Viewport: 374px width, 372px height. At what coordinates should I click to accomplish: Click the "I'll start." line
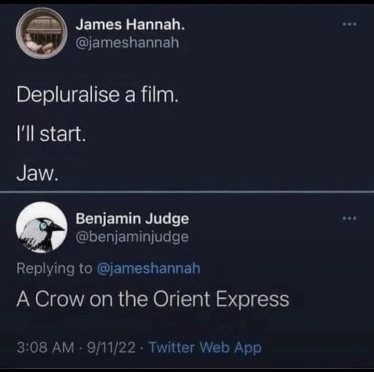pos(51,134)
